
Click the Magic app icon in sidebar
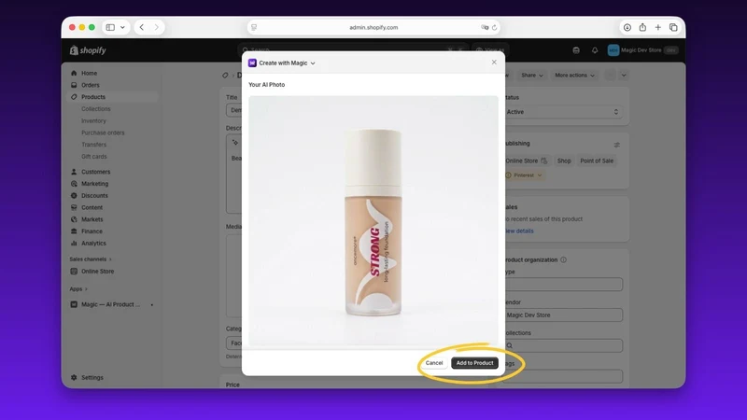pos(74,305)
